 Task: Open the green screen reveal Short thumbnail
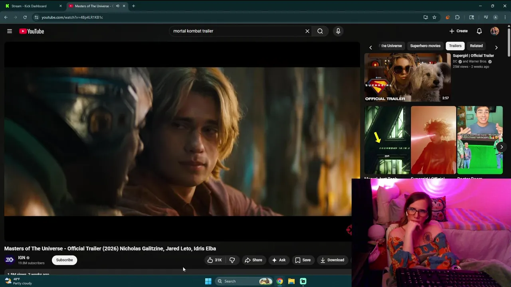coord(479,140)
